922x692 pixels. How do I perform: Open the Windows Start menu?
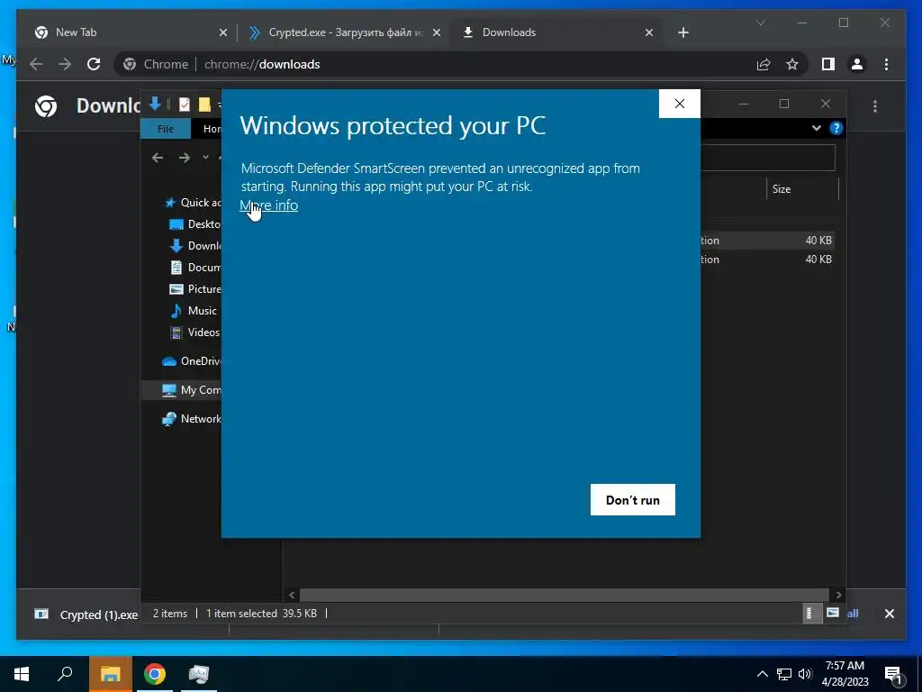[x=22, y=674]
